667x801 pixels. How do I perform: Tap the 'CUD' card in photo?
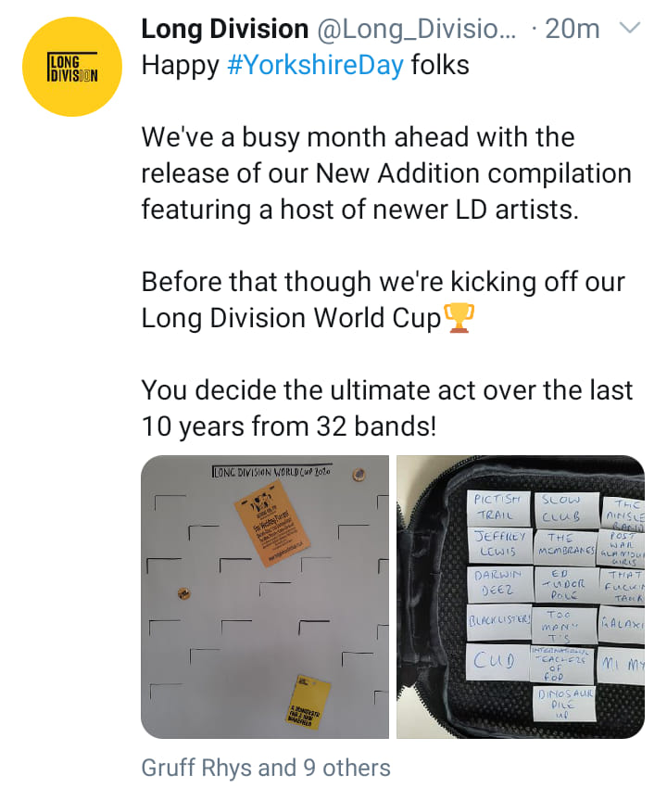tap(494, 661)
